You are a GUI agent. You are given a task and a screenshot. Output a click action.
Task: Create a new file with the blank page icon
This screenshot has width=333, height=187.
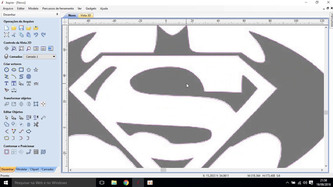7,28
